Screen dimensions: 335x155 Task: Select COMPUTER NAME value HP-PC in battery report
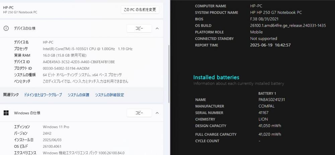coord(256,6)
